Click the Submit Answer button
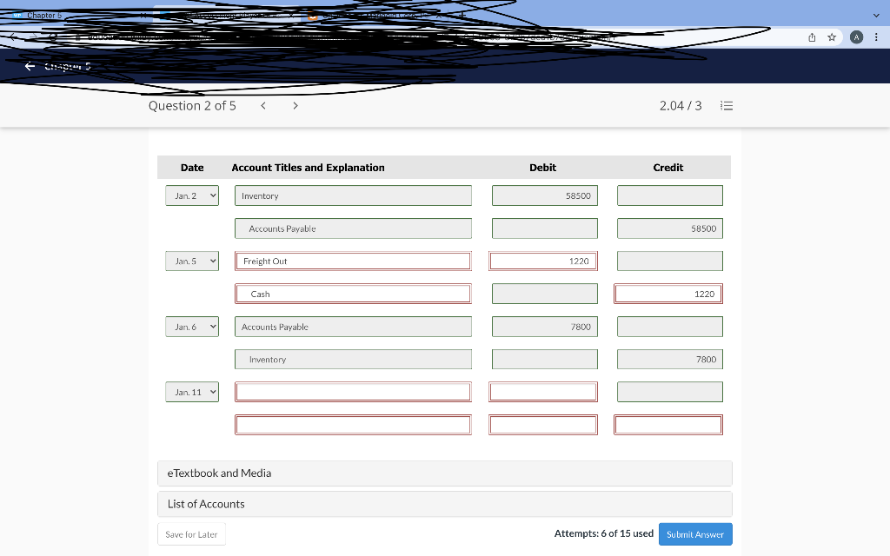890x556 pixels. (695, 534)
